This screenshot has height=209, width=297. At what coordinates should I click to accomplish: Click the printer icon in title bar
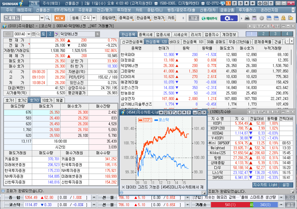point(265,3)
